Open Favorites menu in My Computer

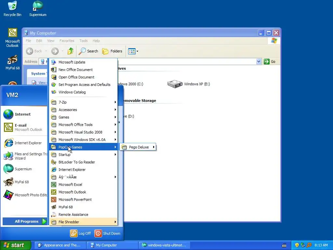coord(67,41)
